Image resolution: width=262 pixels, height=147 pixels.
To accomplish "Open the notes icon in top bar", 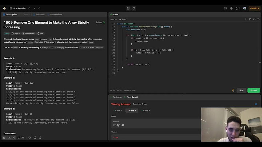I will coord(134,8).
